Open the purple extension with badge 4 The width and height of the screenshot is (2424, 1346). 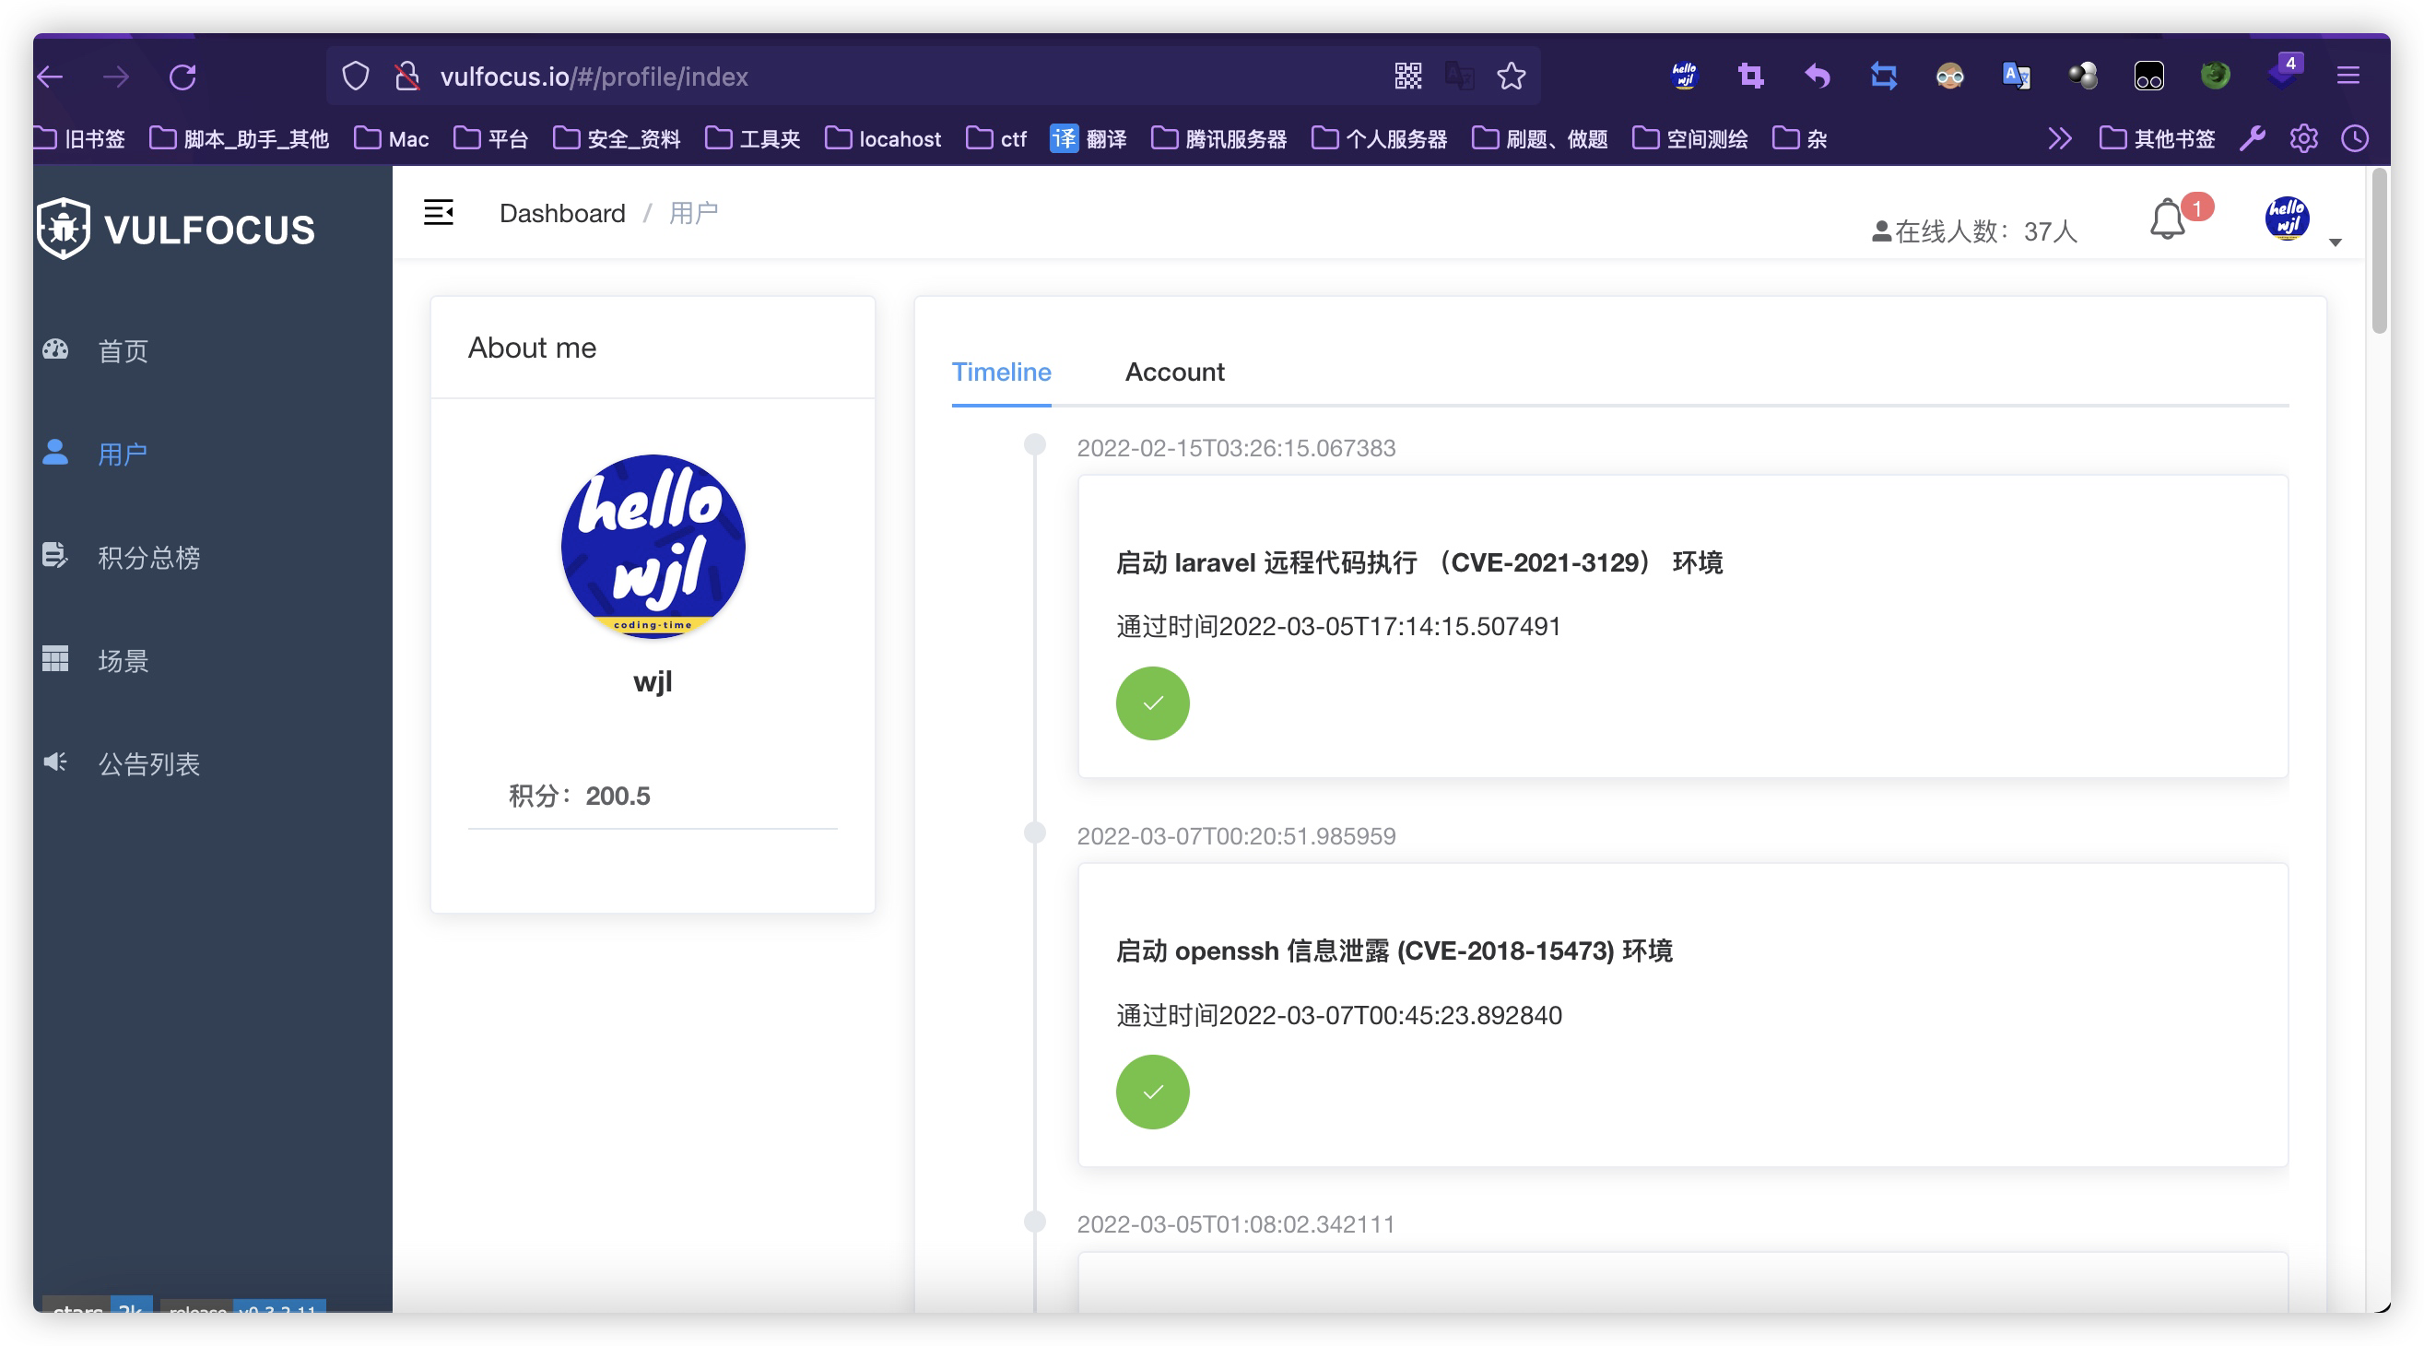2285,73
